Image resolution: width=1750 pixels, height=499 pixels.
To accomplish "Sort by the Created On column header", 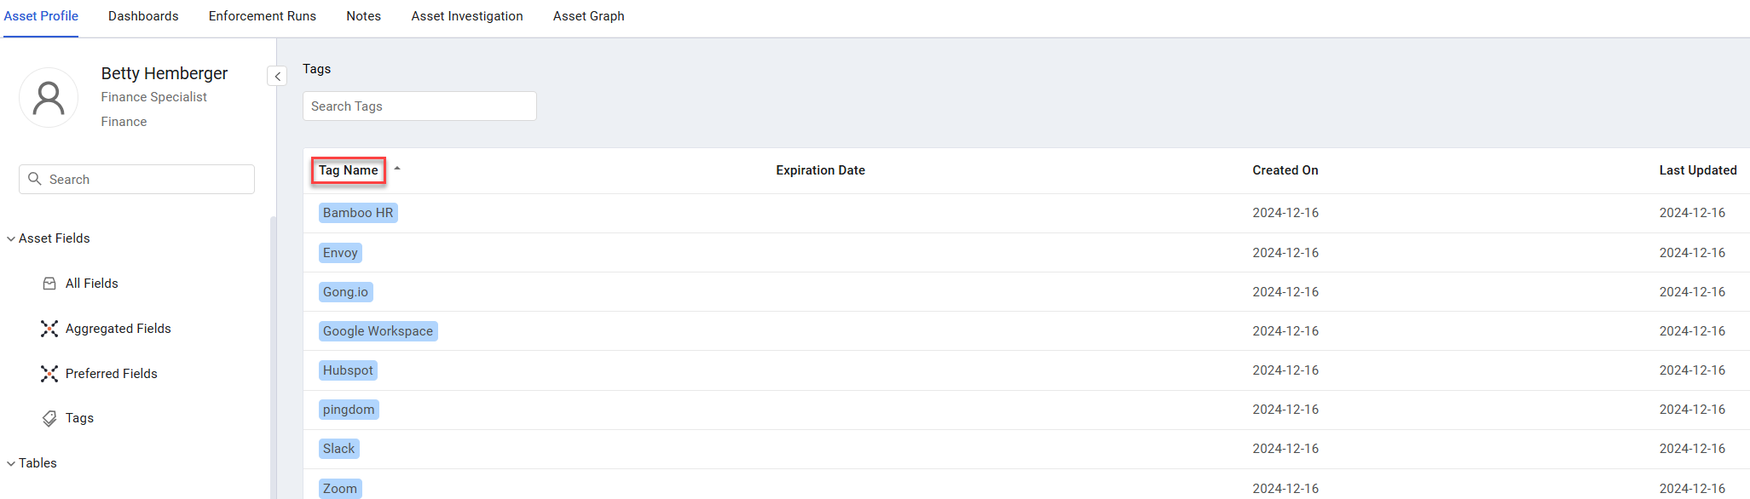I will (1285, 170).
